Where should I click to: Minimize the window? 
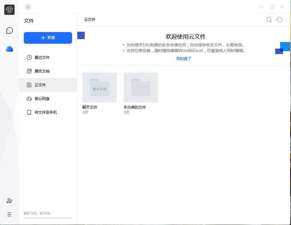pyautogui.click(x=262, y=7)
